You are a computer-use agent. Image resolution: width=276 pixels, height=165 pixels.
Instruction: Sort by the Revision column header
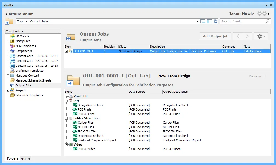click(111, 47)
